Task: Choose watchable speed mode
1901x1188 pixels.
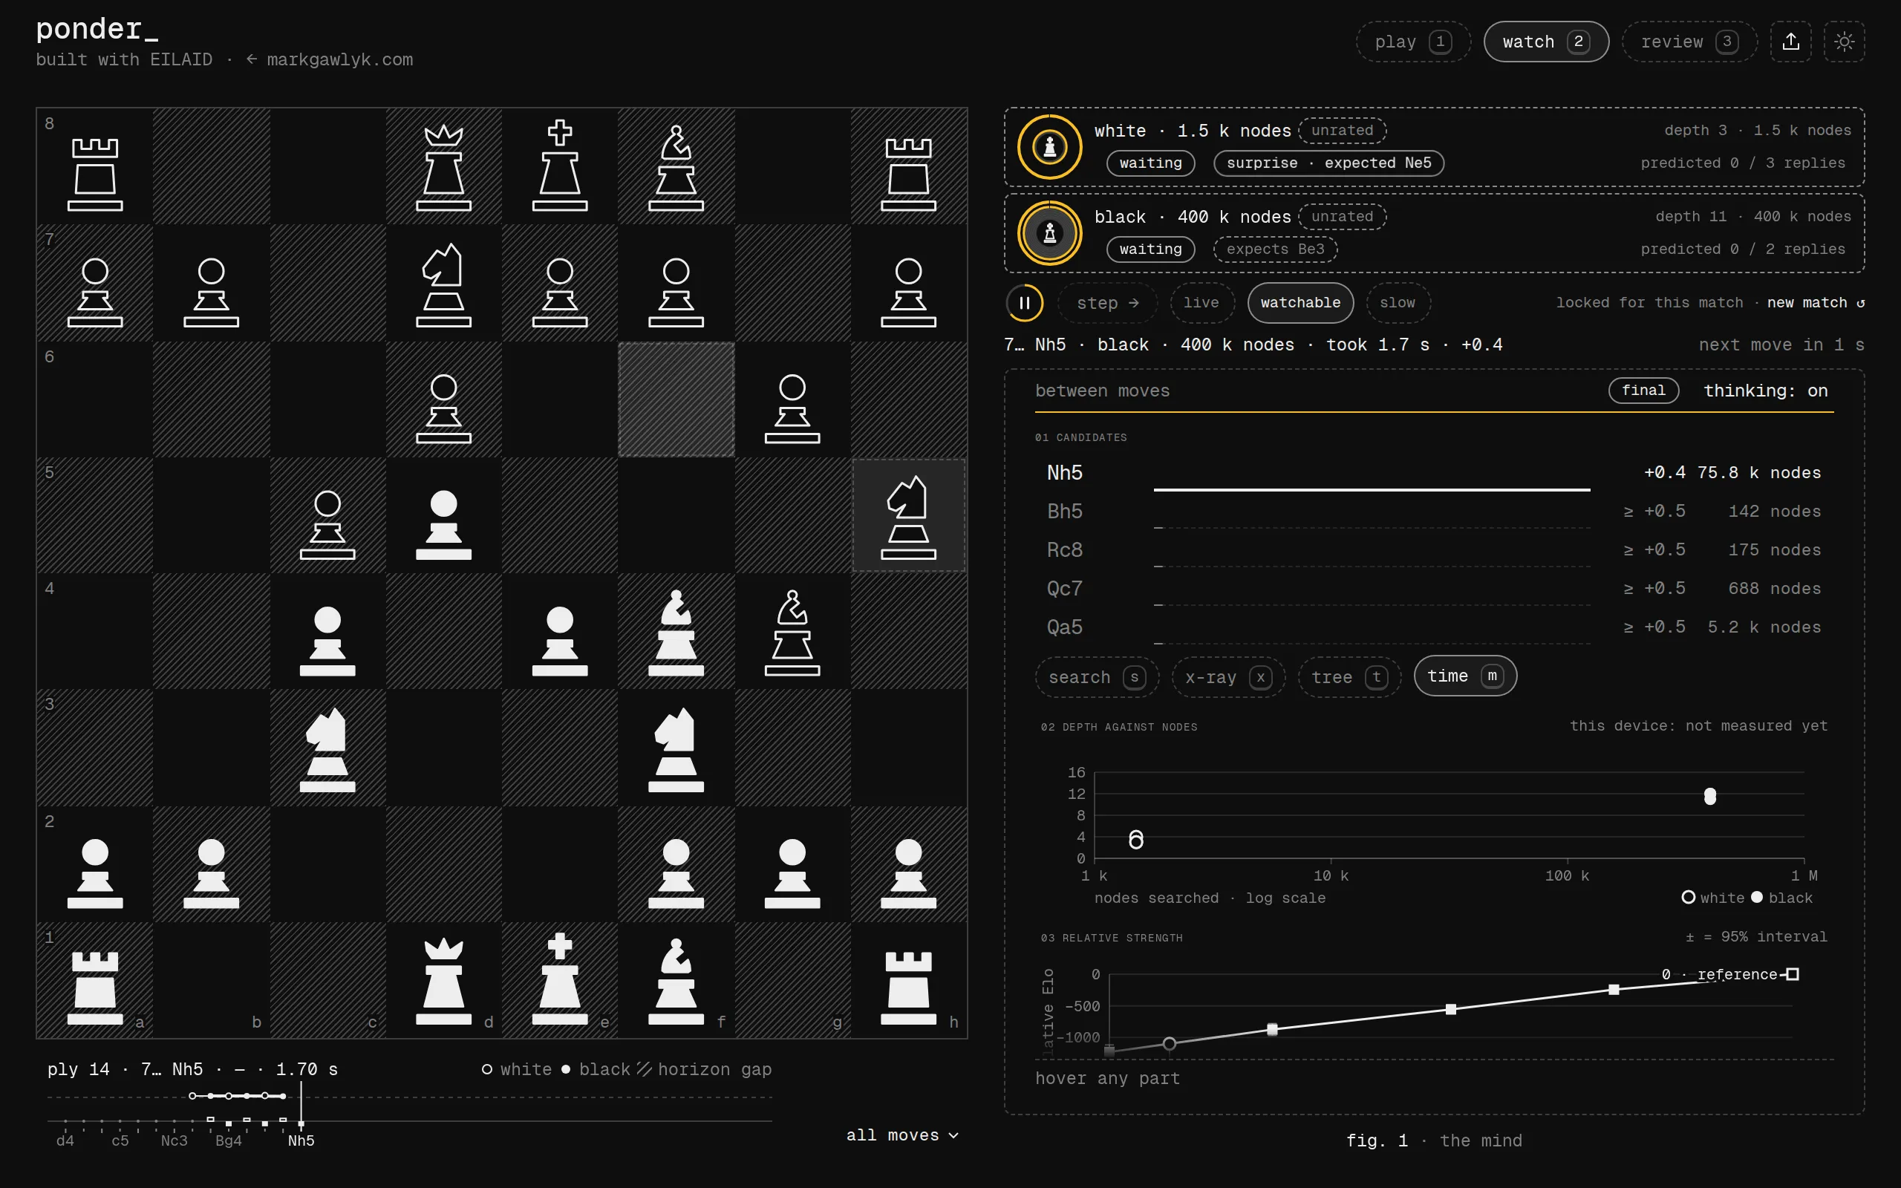Action: click(x=1300, y=302)
